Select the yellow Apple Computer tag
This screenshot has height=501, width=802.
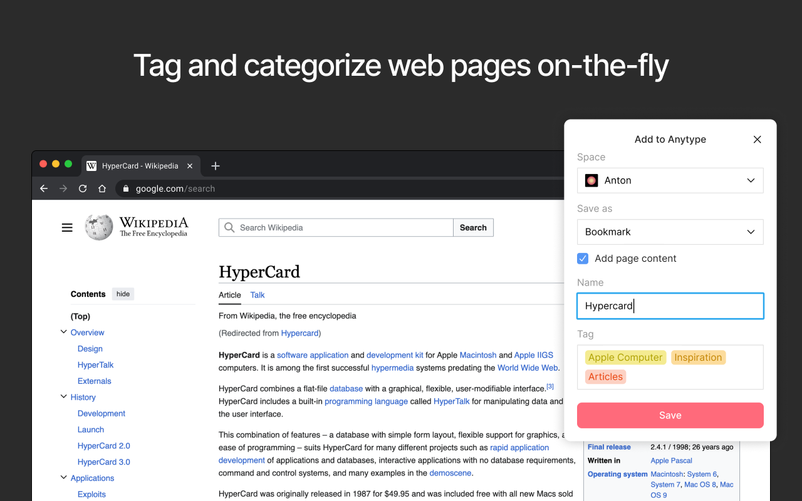[625, 357]
